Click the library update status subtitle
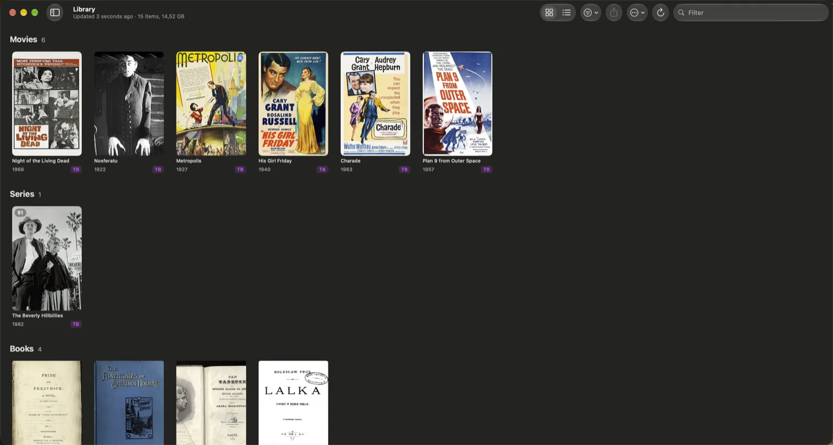This screenshot has height=445, width=833. click(129, 17)
